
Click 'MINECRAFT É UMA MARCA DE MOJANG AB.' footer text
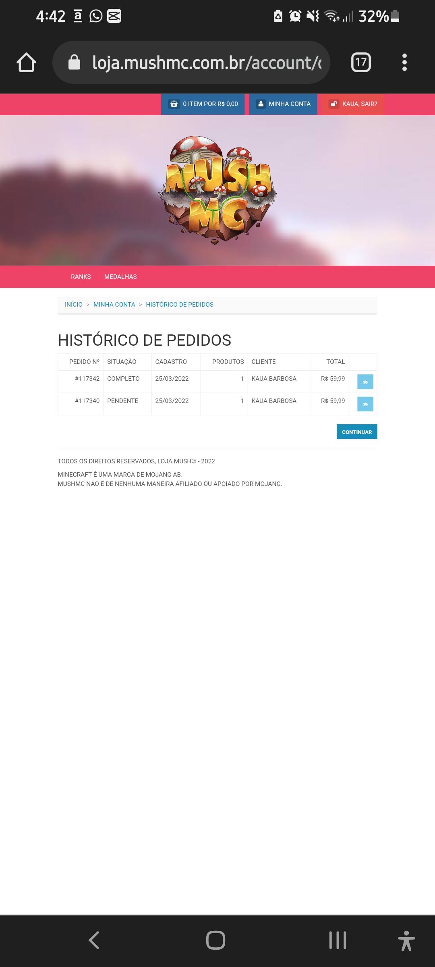pyautogui.click(x=120, y=475)
